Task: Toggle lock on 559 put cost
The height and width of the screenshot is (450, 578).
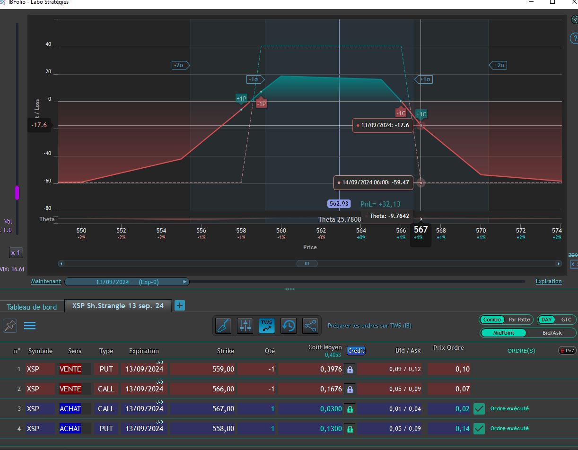Action: pyautogui.click(x=350, y=370)
